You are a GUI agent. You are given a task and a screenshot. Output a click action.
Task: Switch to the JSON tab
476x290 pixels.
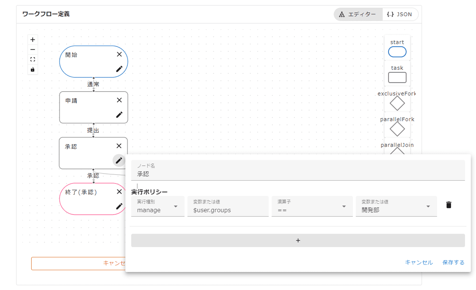[400, 14]
